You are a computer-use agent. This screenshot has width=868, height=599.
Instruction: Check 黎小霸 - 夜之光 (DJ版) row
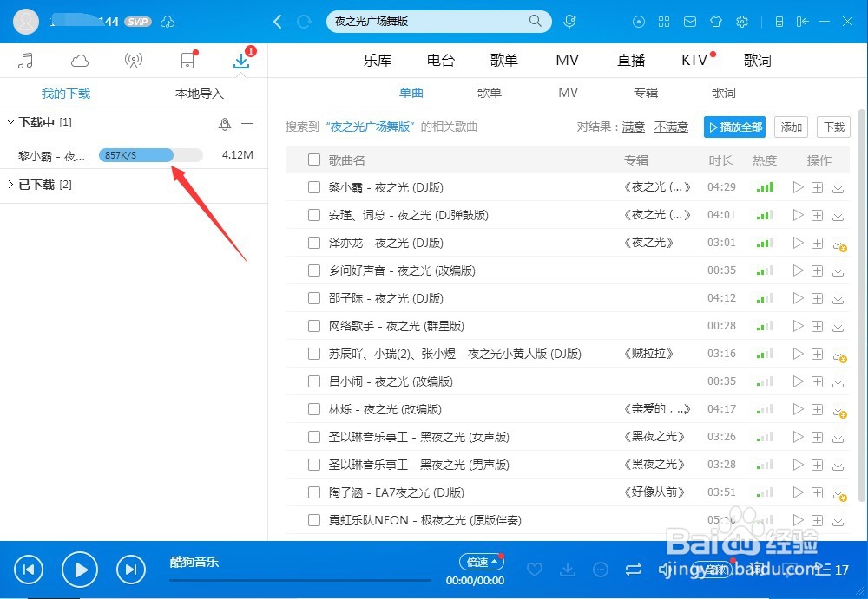click(x=314, y=187)
